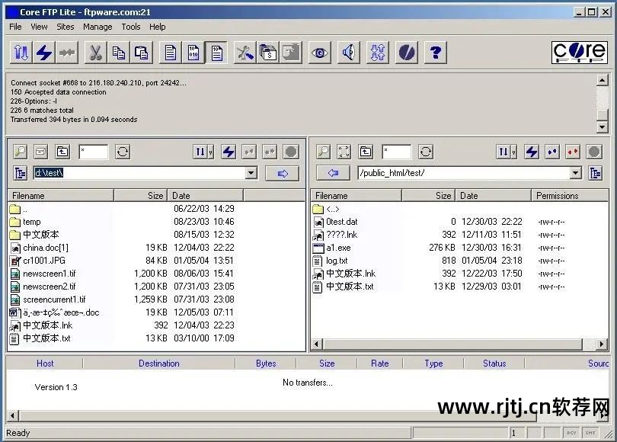Viewport: 617px width, 442px height.
Task: Click the main toolbar Quick Connect lightning icon
Action: coord(43,53)
